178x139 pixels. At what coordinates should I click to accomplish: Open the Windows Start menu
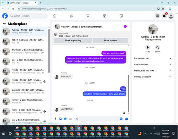[x=3, y=134]
